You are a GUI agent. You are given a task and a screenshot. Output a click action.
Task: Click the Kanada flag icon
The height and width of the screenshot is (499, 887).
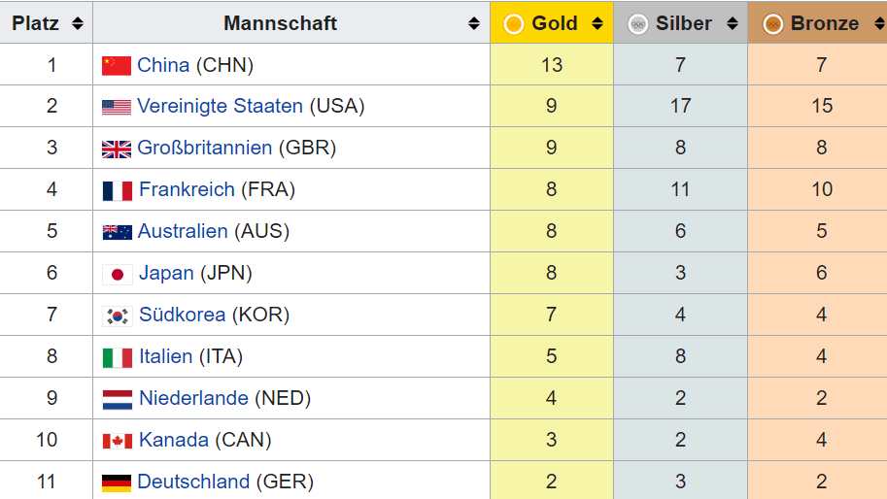[x=118, y=441]
